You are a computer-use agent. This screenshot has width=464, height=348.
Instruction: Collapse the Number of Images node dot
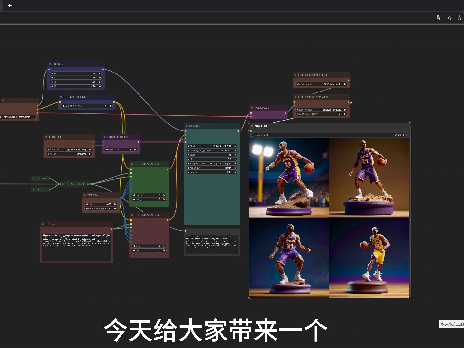[x=105, y=137]
